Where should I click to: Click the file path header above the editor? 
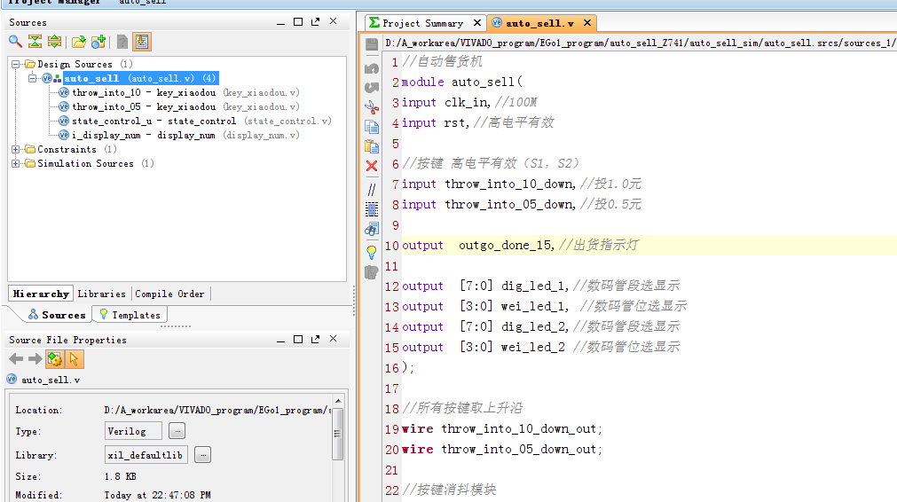click(x=641, y=43)
